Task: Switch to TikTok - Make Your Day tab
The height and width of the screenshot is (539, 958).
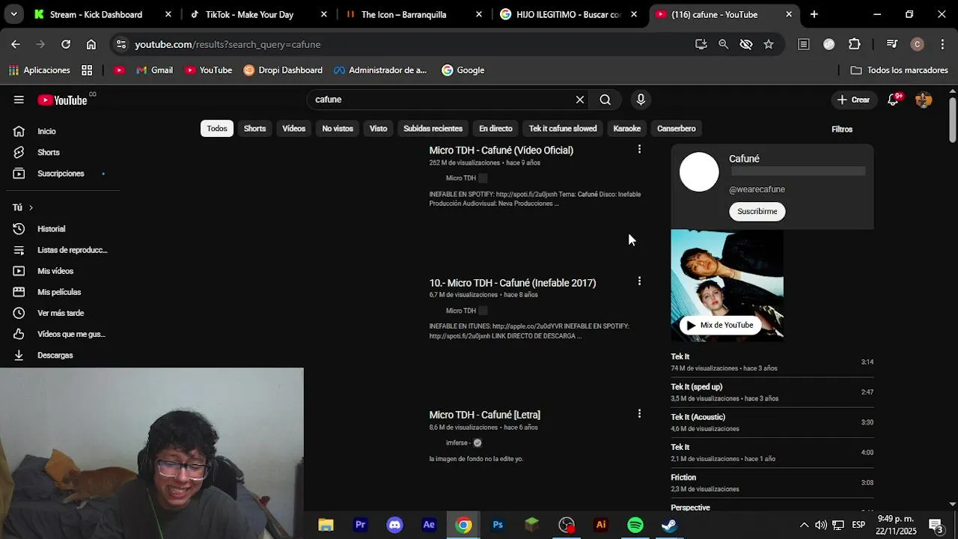Action: [257, 14]
